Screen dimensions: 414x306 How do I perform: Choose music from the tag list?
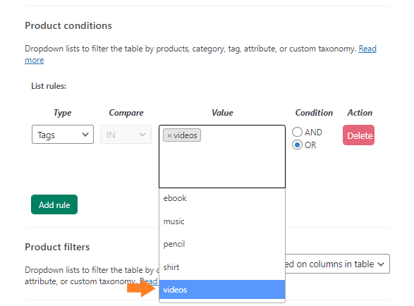coord(222,221)
